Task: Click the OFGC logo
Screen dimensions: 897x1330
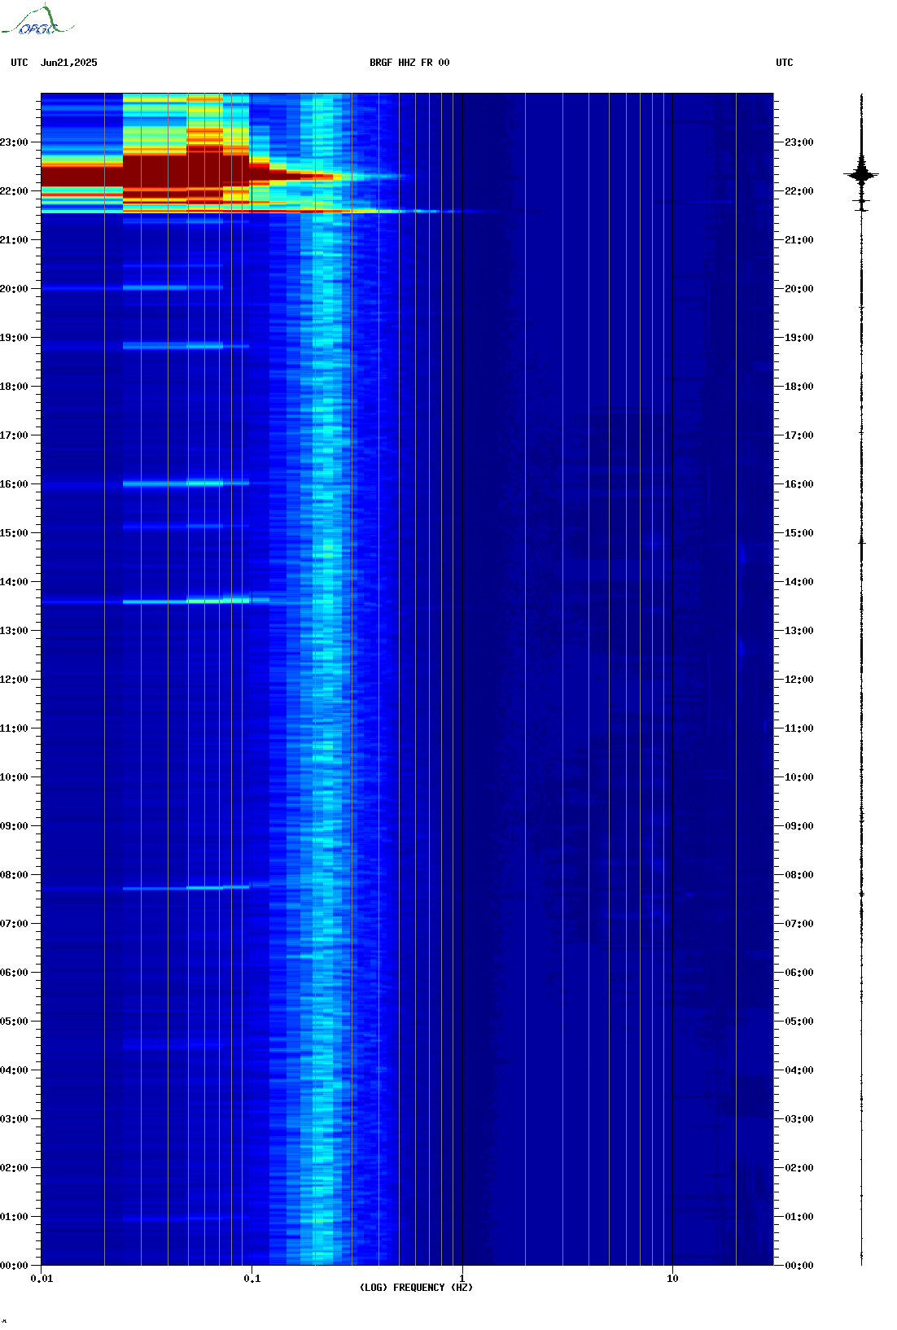Action: point(37,20)
